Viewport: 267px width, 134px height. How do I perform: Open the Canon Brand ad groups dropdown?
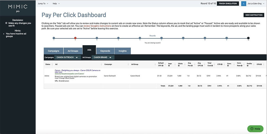[103, 57]
